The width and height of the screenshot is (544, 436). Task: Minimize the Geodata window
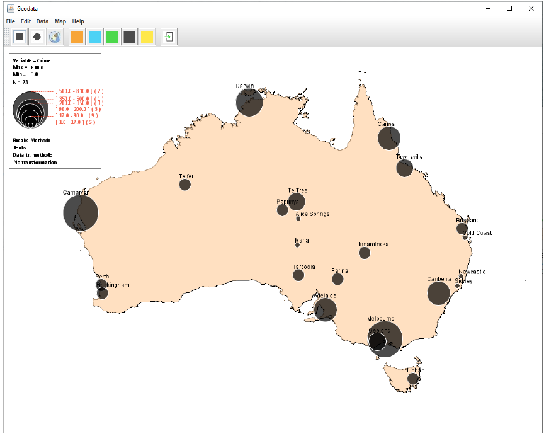[489, 8]
